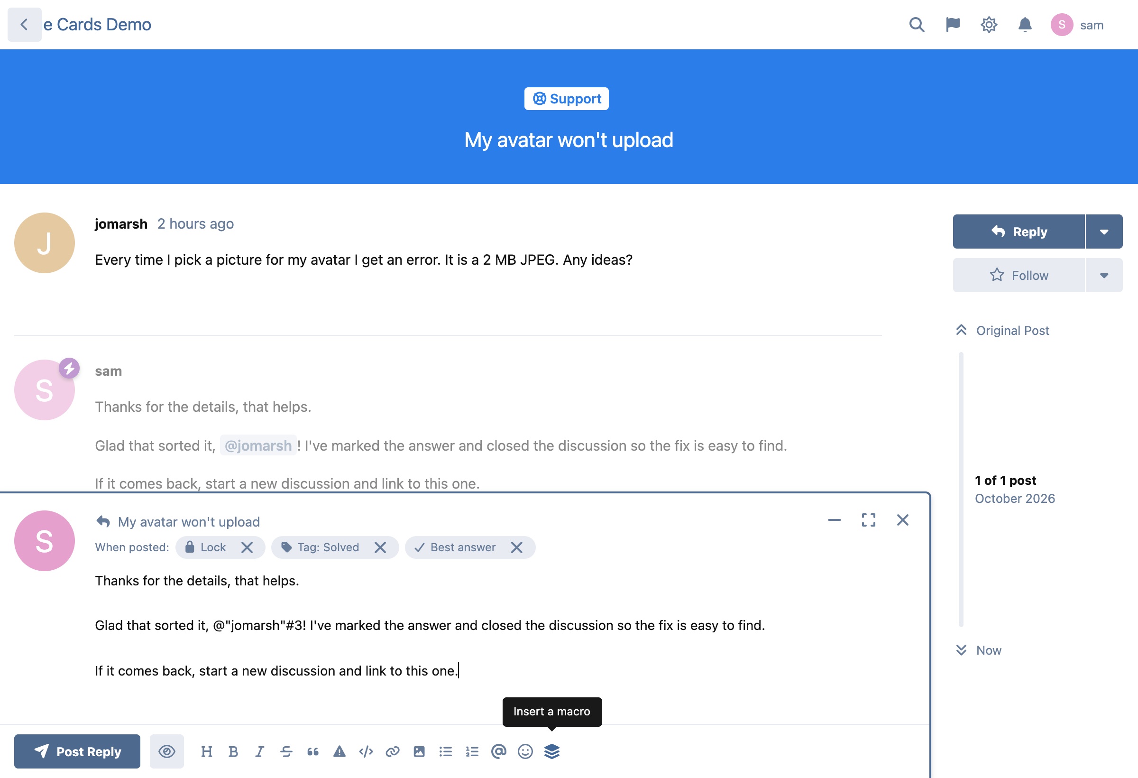Open the administration gear icon
The image size is (1138, 778).
(x=989, y=25)
